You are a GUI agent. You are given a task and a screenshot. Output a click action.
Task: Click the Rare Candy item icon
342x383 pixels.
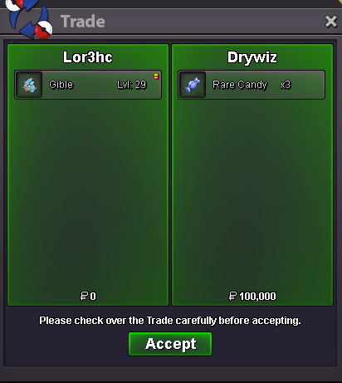pos(193,85)
